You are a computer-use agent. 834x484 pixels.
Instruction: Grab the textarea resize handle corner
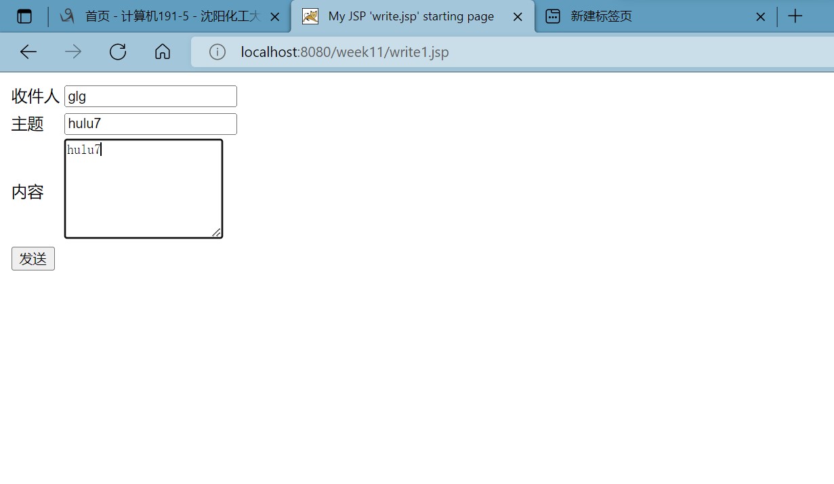(x=216, y=233)
